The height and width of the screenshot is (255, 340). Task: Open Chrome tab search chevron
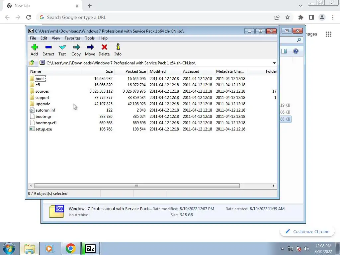(300, 6)
